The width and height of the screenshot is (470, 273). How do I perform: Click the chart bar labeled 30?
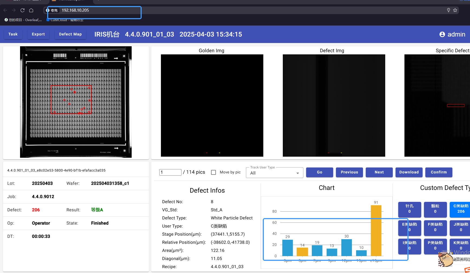(x=346, y=248)
